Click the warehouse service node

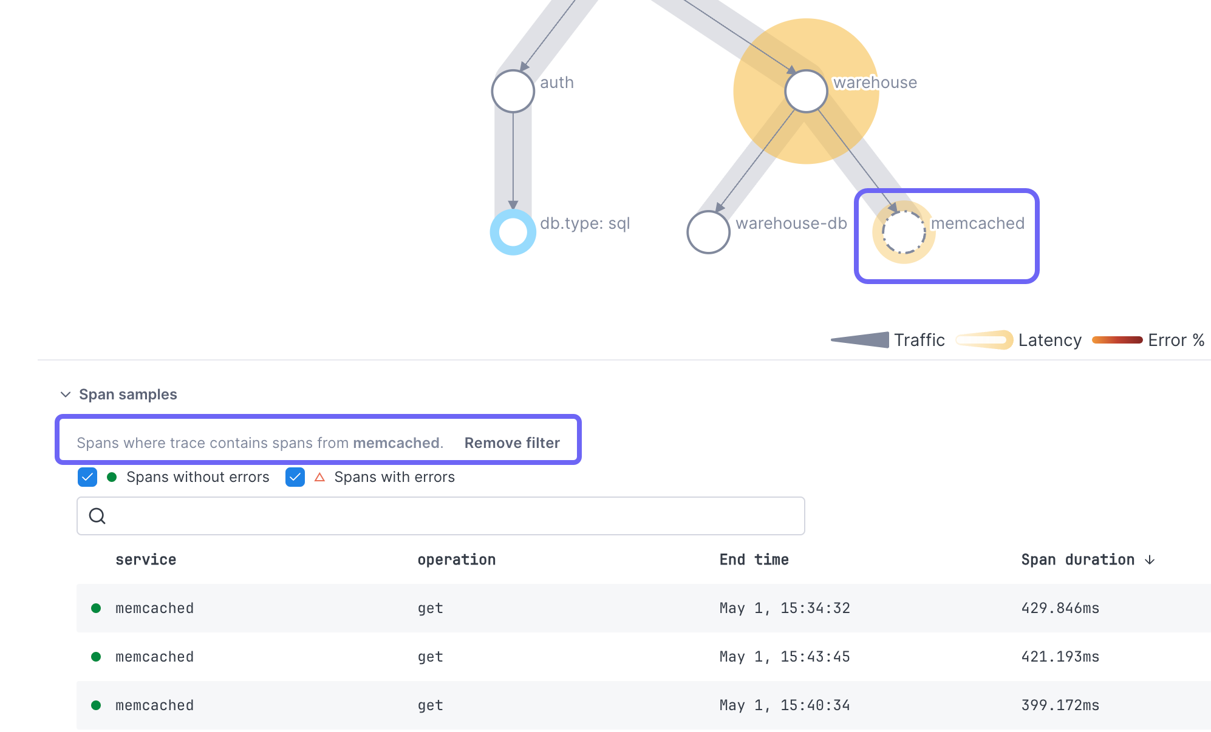coord(805,90)
